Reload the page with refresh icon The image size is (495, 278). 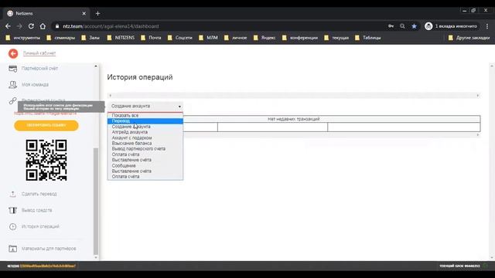coord(31,26)
